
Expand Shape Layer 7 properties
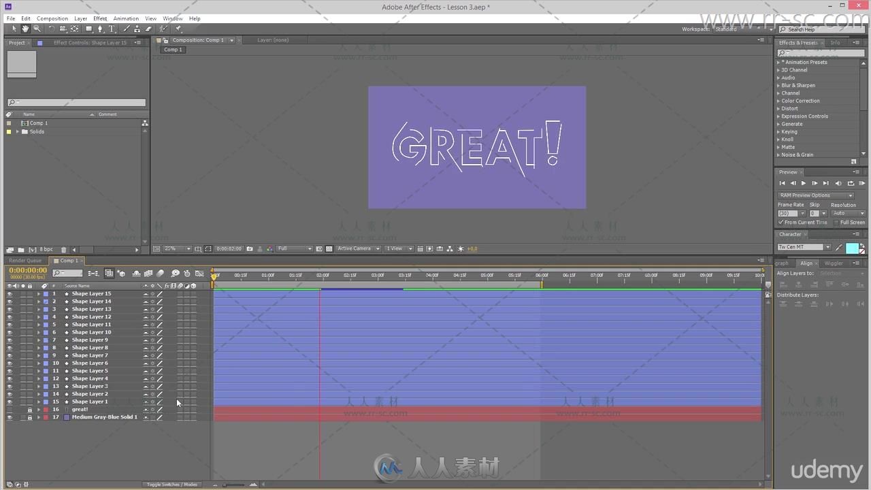pos(39,355)
